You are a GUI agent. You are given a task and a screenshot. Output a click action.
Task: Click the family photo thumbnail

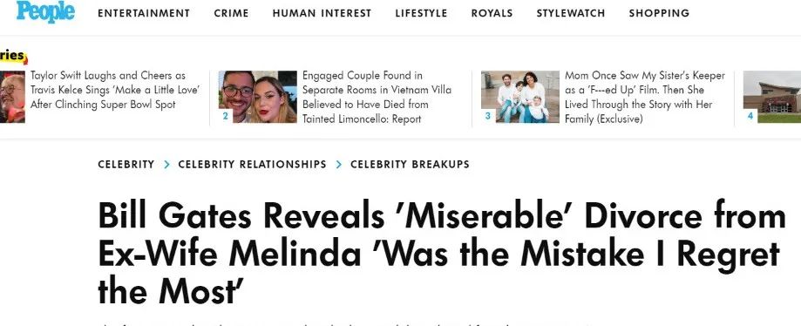click(520, 97)
